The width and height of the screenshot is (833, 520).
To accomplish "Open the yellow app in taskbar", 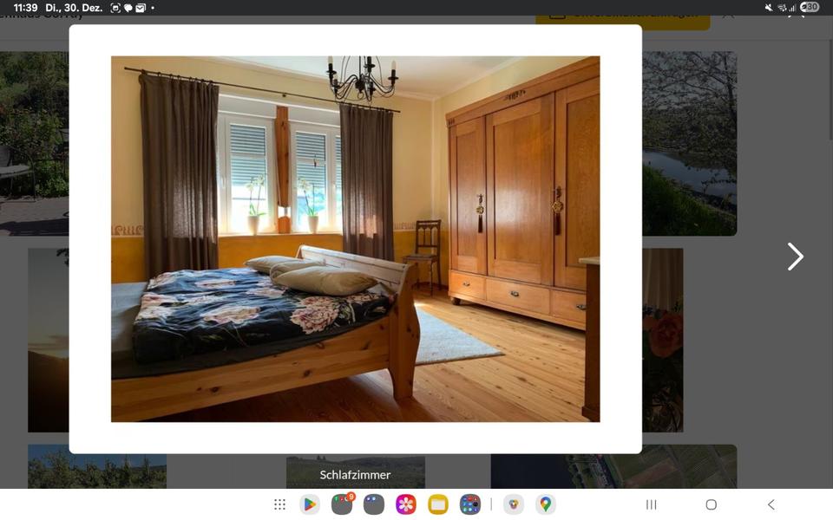I will point(438,504).
